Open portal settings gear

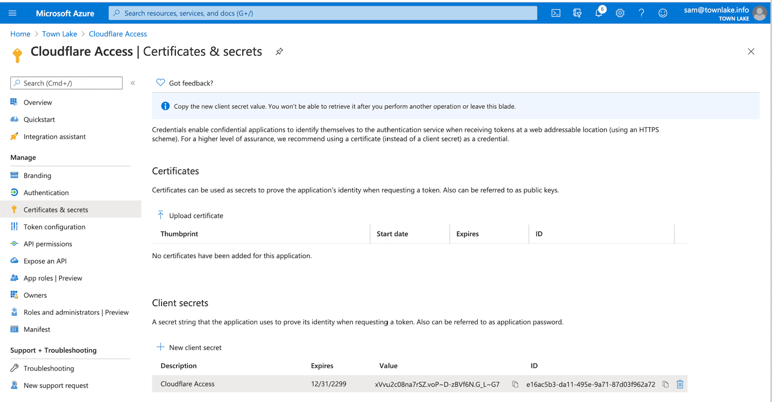click(x=620, y=13)
